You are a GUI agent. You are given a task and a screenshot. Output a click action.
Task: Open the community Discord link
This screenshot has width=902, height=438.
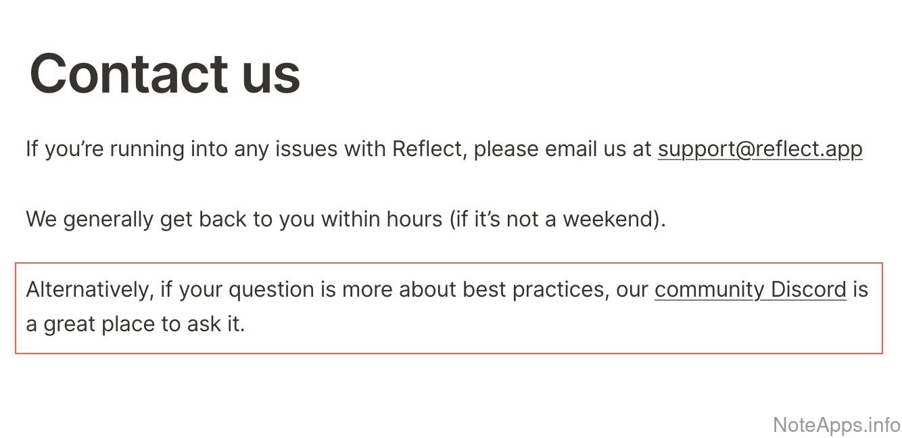750,289
